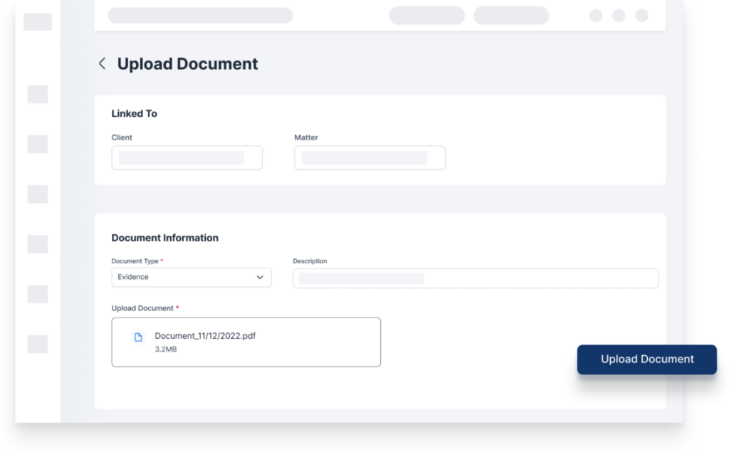Open the Matter selection field
Screen dimensions: 729x452
click(x=369, y=158)
